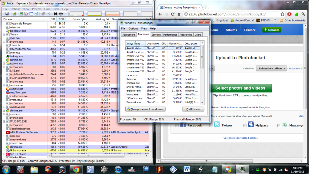The width and height of the screenshot is (309, 174).
Task: Collapse services.exe tree node
Action: (4, 85)
